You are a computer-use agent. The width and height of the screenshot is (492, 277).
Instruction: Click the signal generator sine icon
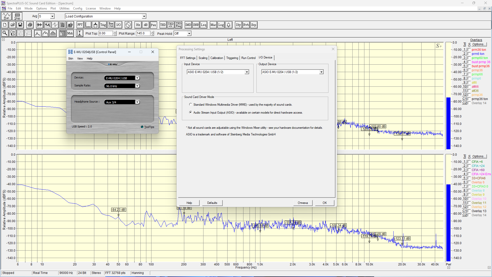tap(128, 25)
